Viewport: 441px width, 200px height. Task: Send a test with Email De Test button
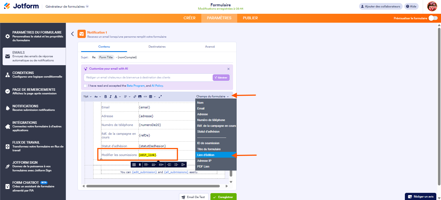coord(194,197)
